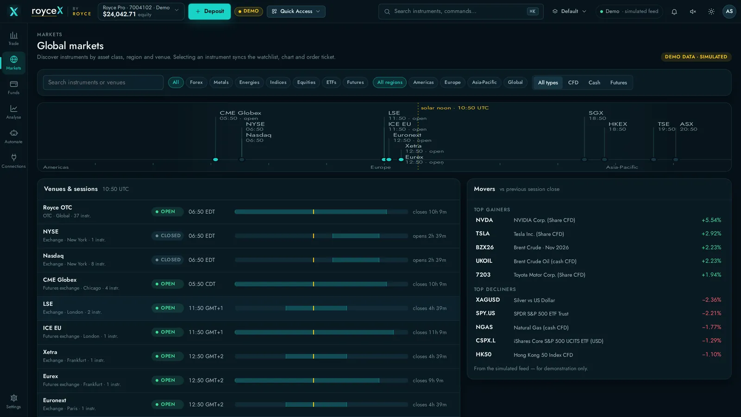Viewport: 741px width, 417px height.
Task: Click the search magnifier icon
Action: tap(387, 12)
